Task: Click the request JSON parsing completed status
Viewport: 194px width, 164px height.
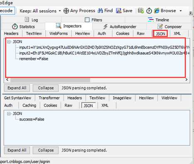Action: 84,88
